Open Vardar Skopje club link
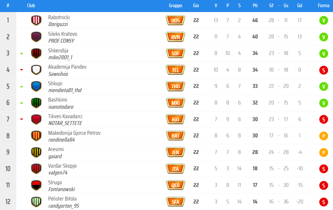This screenshot has height=210, width=333. pos(62,166)
